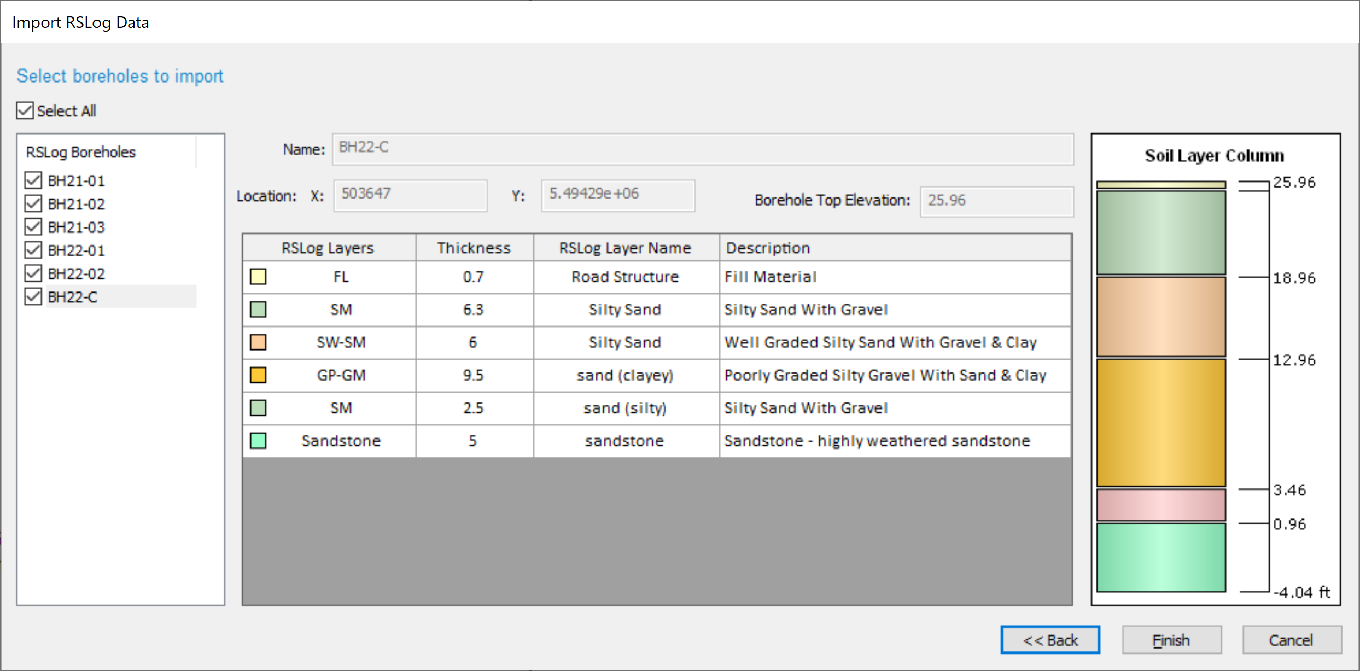Select the BH21-01 borehole name
The width and height of the screenshot is (1360, 671).
(x=76, y=180)
